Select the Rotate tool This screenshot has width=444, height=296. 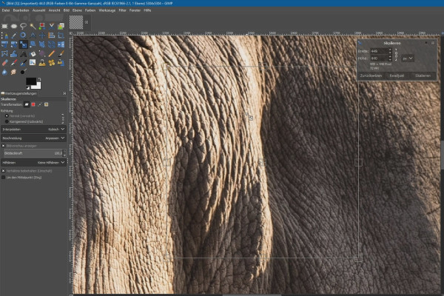pos(13,44)
